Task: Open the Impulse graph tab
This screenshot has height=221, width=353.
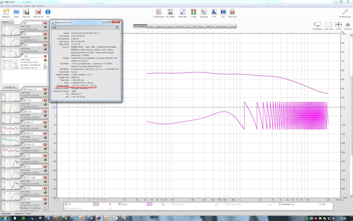Action: click(170, 27)
